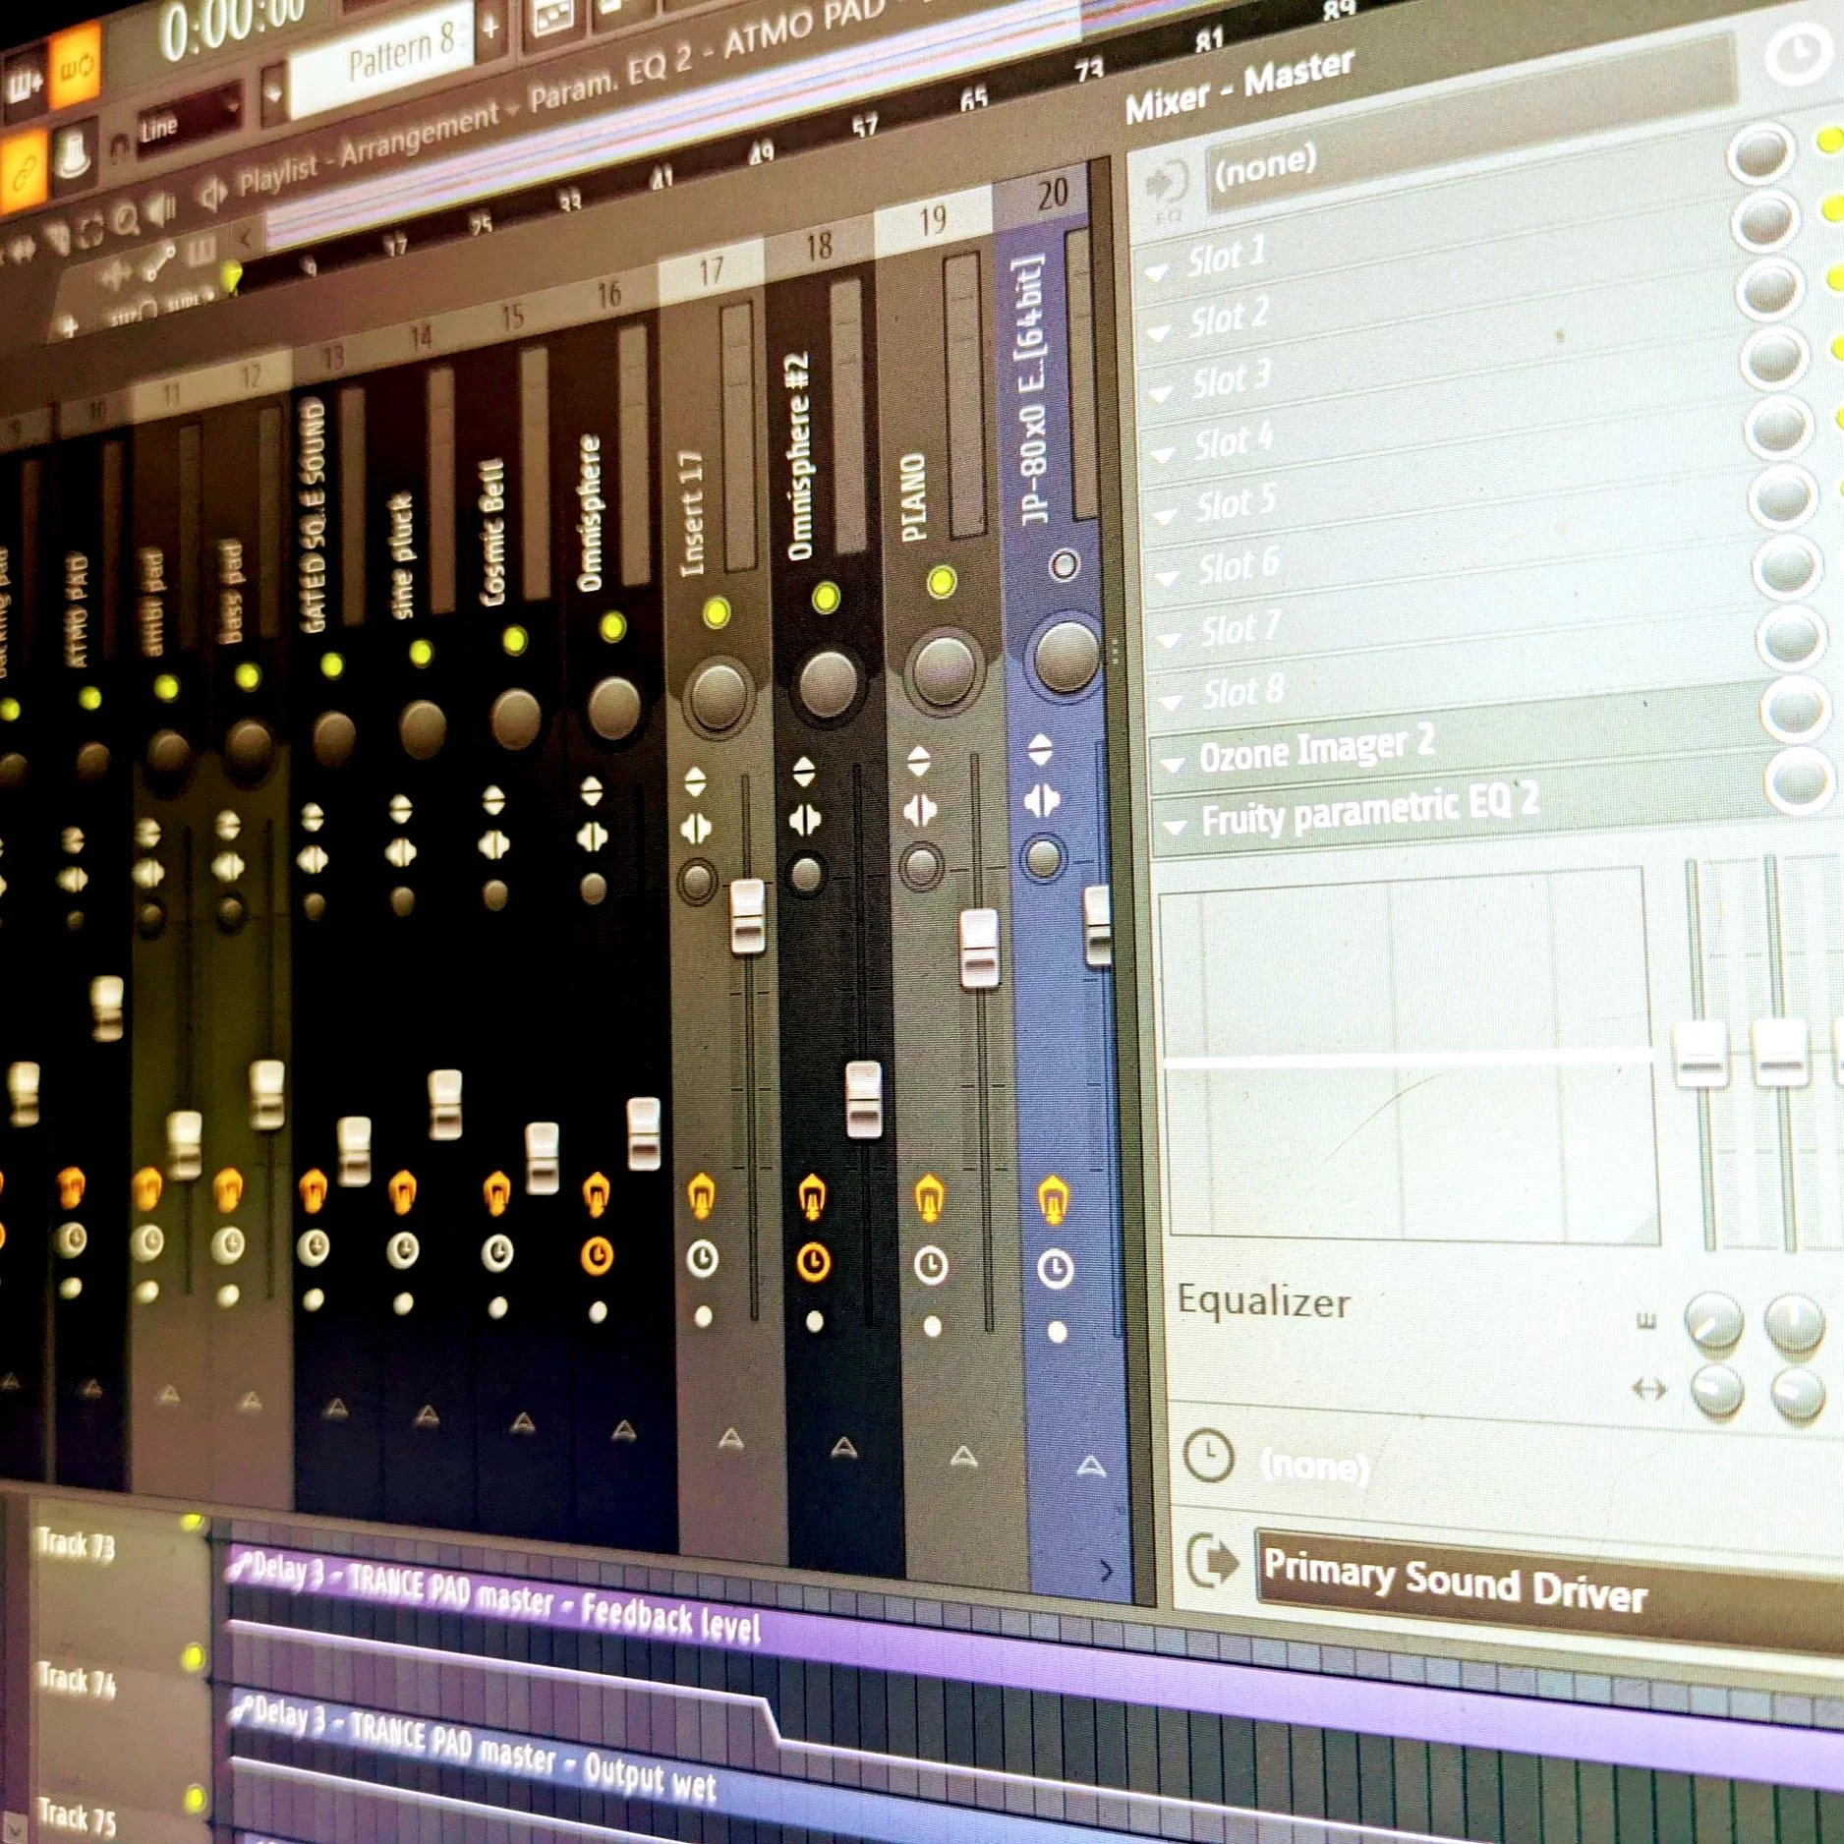Mute the Omnisphere #2 mixer track
The image size is (1844, 1844).
[x=826, y=598]
